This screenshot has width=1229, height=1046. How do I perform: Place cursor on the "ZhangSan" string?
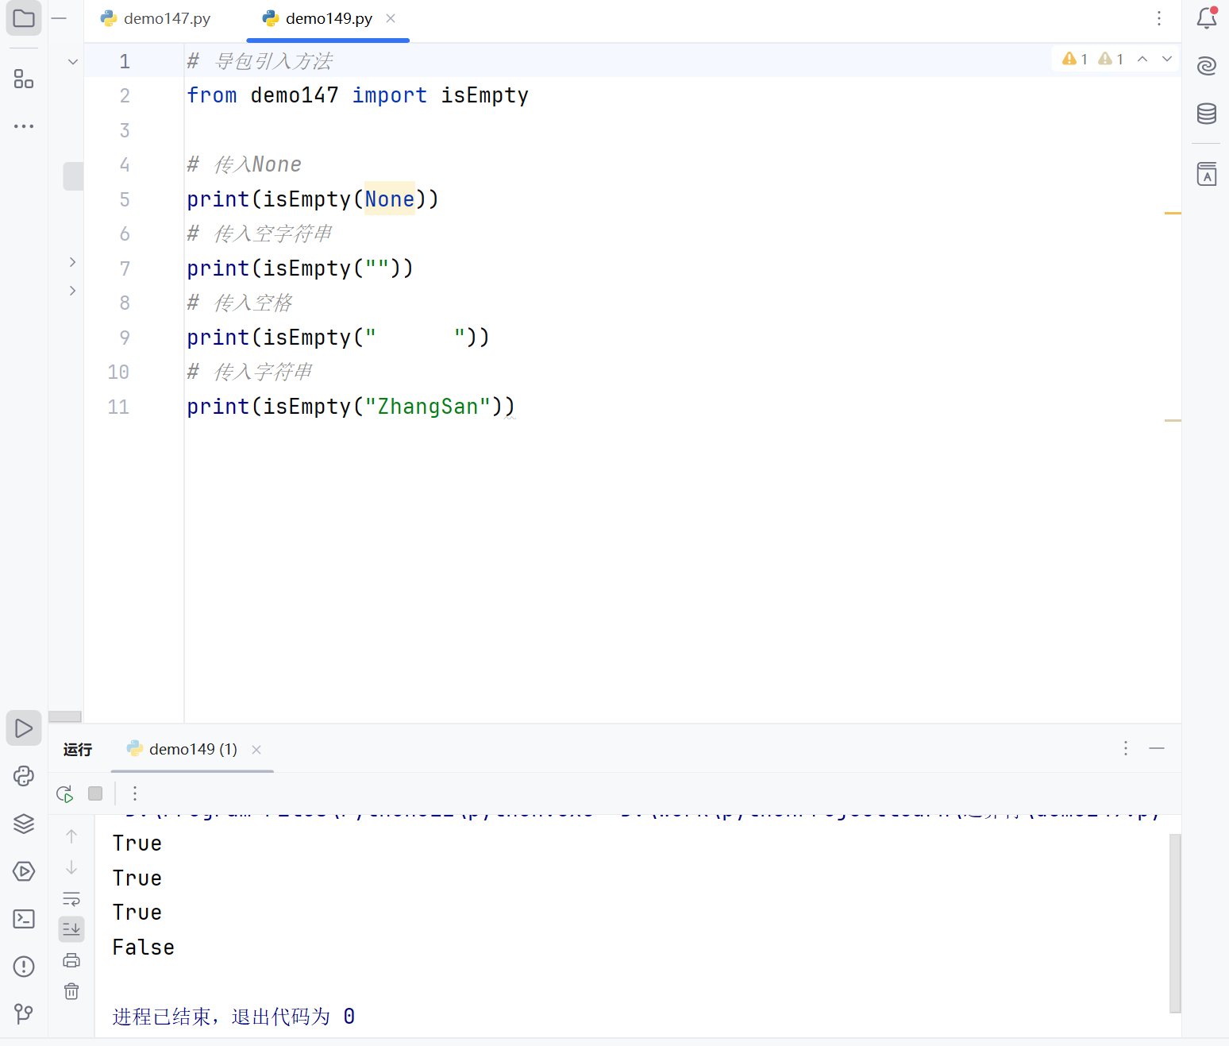[x=428, y=407]
